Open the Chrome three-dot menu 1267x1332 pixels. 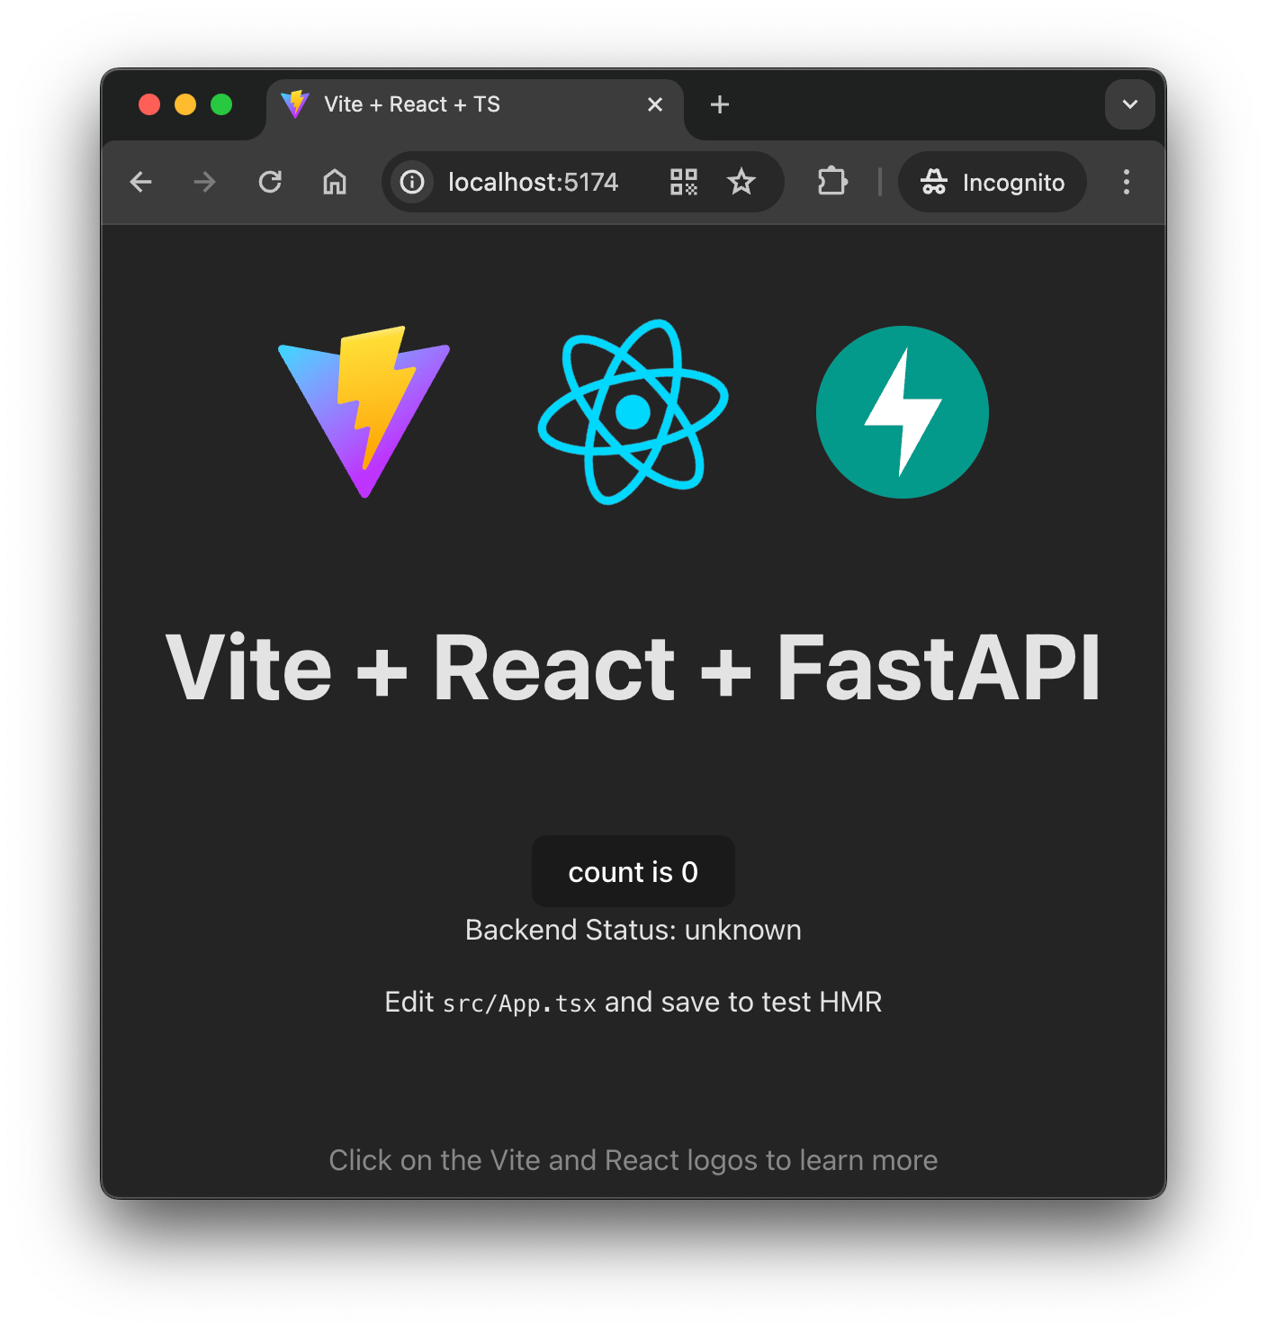1127,182
